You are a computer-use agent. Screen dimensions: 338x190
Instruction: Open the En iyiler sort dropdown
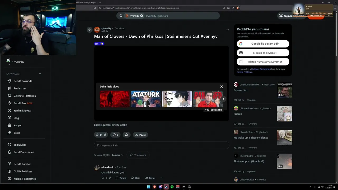tap(118, 155)
